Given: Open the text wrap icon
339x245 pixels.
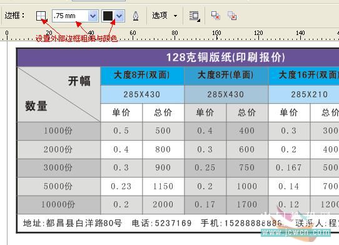Looking at the screenshot, I should 195,16.
